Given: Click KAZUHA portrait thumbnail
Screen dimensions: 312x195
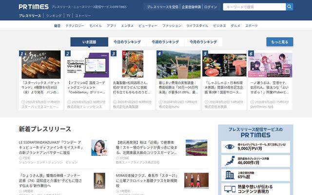Looking at the screenshot, I should click(x=99, y=148).
